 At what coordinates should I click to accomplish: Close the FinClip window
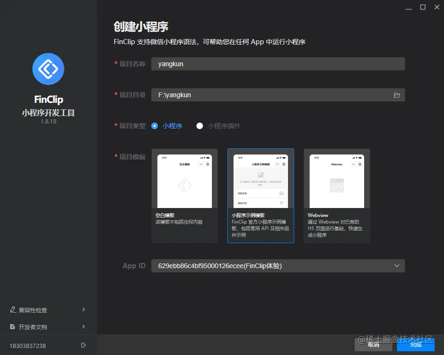click(437, 7)
